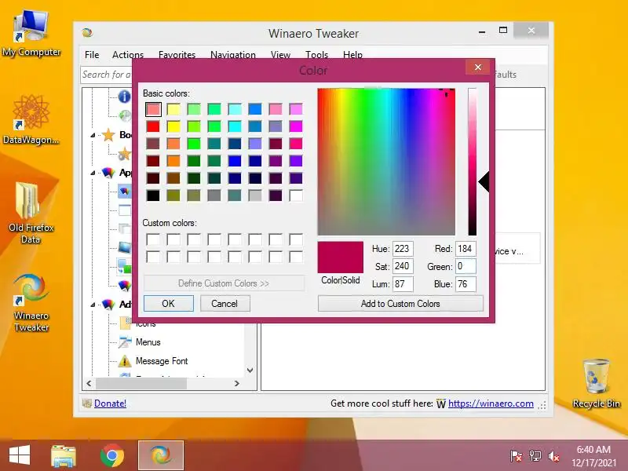Open the My Computer desktop shortcut
Screen dimensions: 628x471
31,34
